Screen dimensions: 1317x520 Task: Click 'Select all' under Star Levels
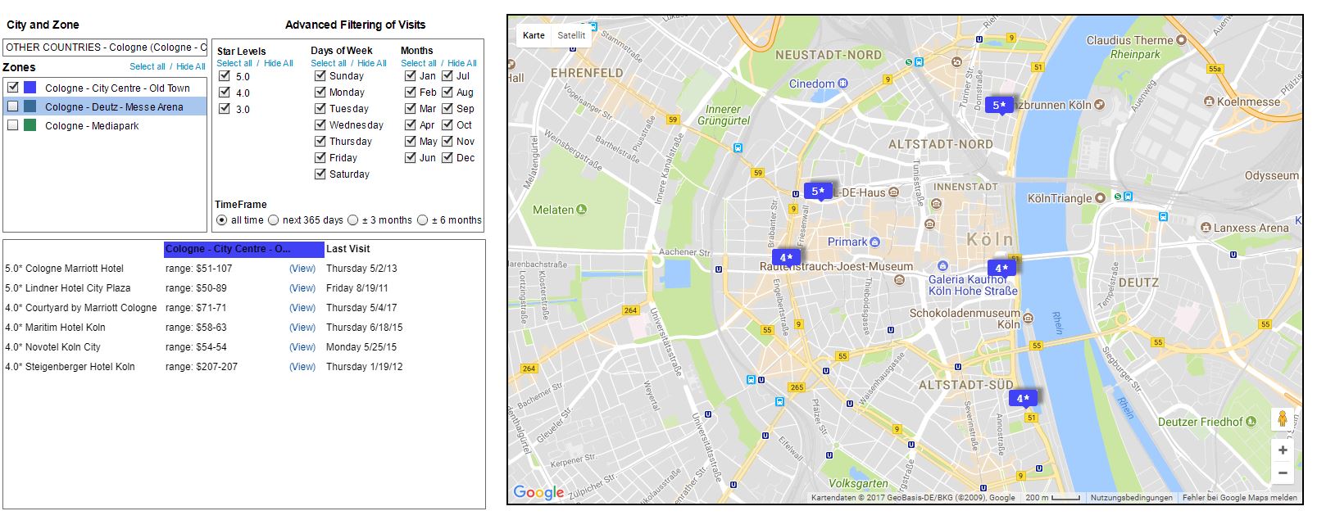[x=234, y=63]
